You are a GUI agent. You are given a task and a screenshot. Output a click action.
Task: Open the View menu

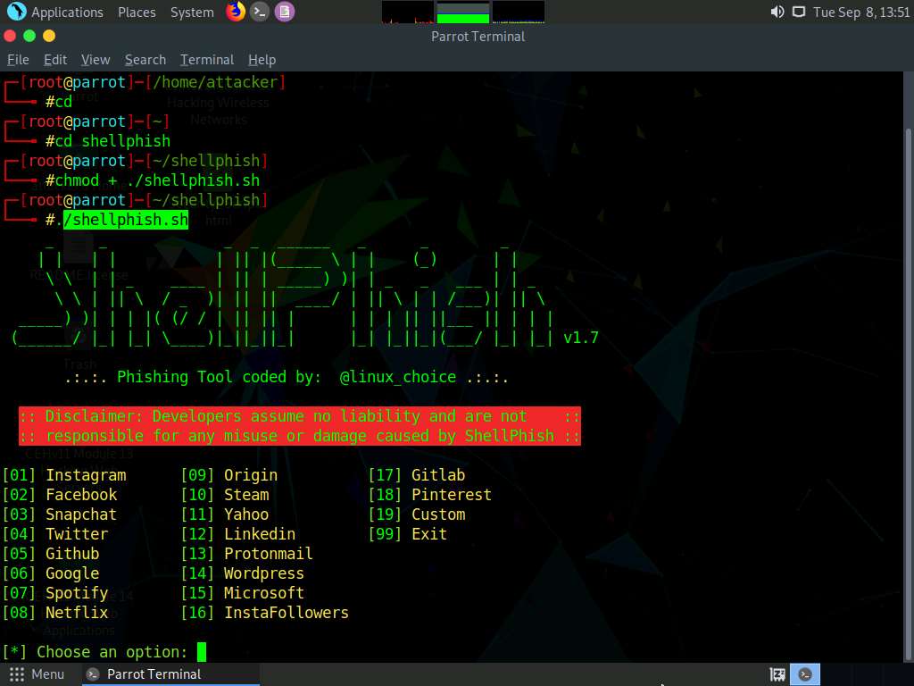coord(96,60)
